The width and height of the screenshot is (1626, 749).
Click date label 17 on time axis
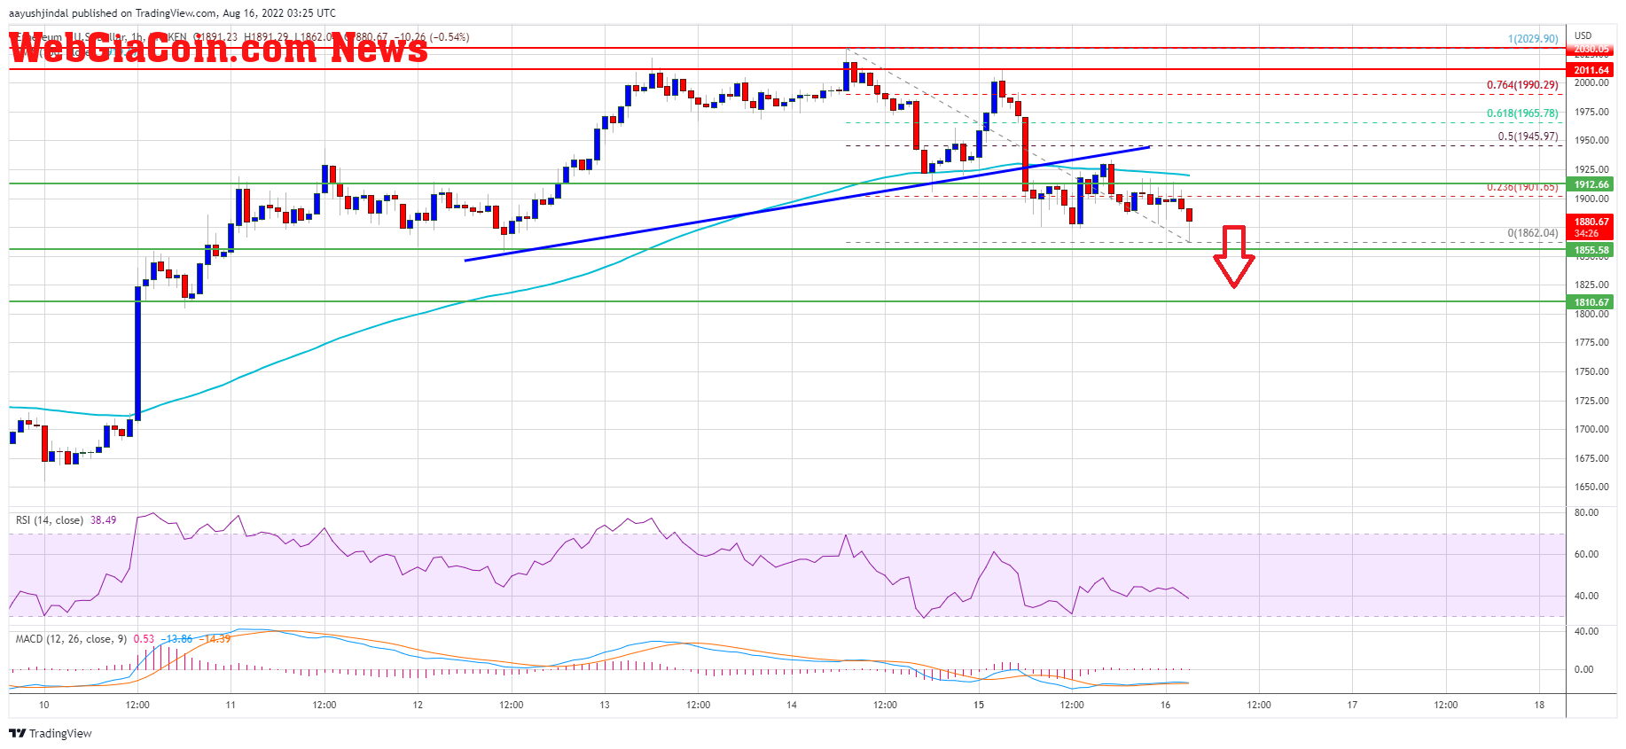click(x=1353, y=705)
